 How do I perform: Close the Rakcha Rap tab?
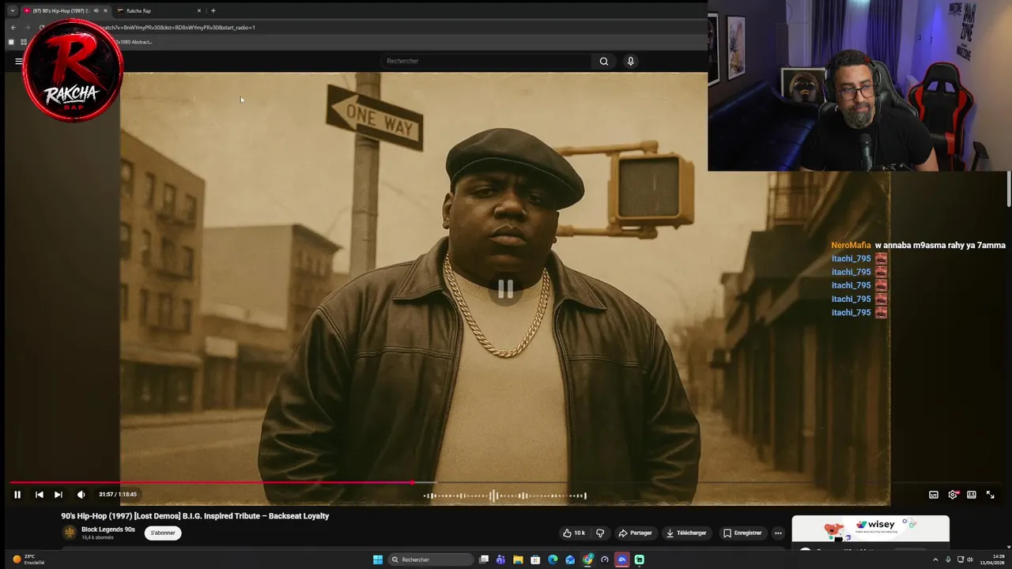click(x=199, y=11)
